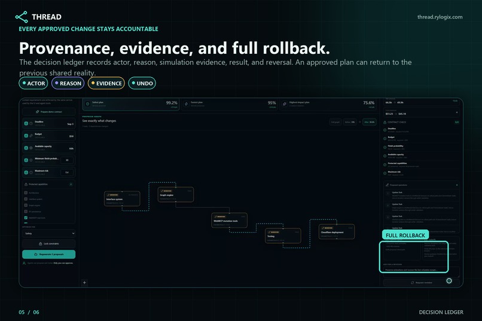This screenshot has width=482, height=321.
Task: Select the Interface system graph node
Action: pyautogui.click(x=122, y=198)
